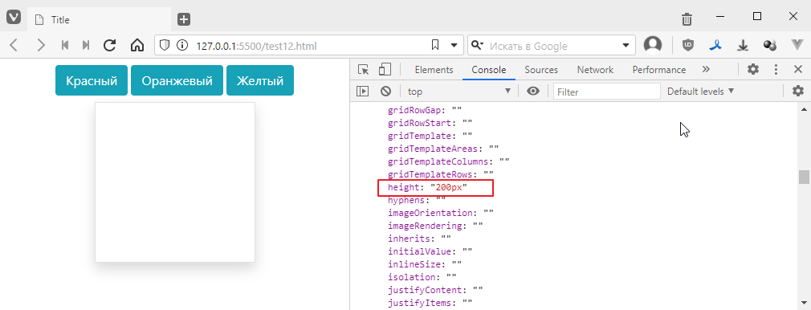Click the blue ribbon extension icon
This screenshot has height=310, width=811.
click(715, 46)
